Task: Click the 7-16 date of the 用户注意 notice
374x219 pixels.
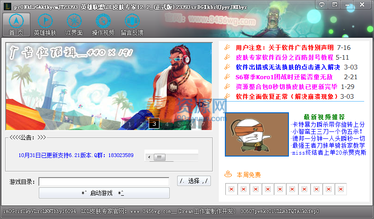Action: [344, 48]
